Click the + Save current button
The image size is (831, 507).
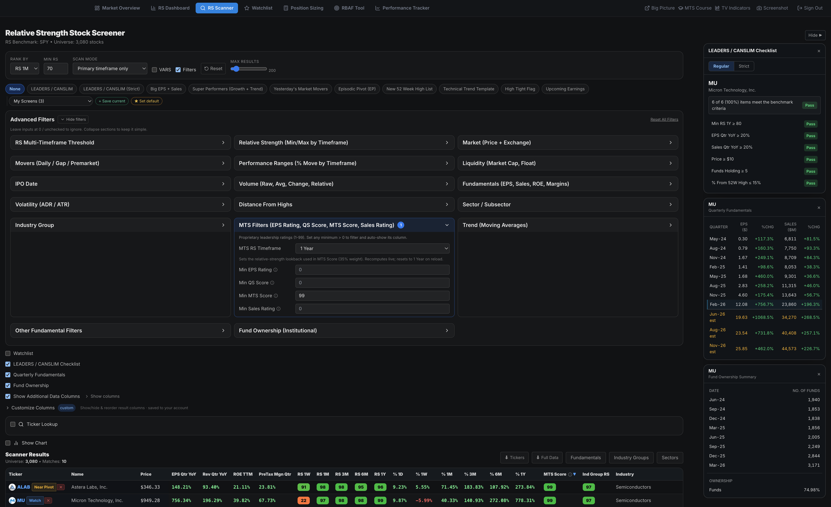(x=112, y=101)
